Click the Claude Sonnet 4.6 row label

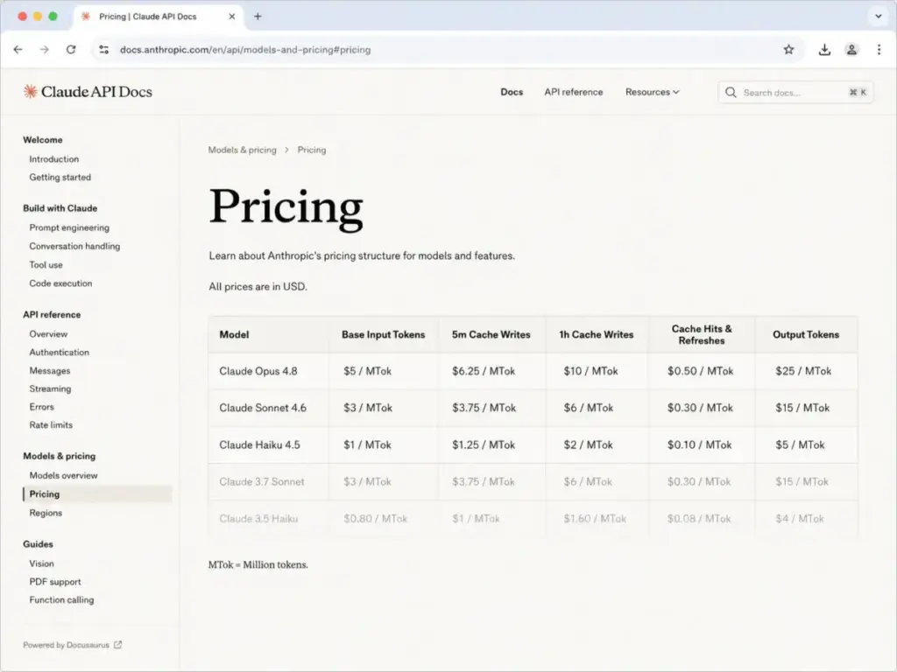263,408
